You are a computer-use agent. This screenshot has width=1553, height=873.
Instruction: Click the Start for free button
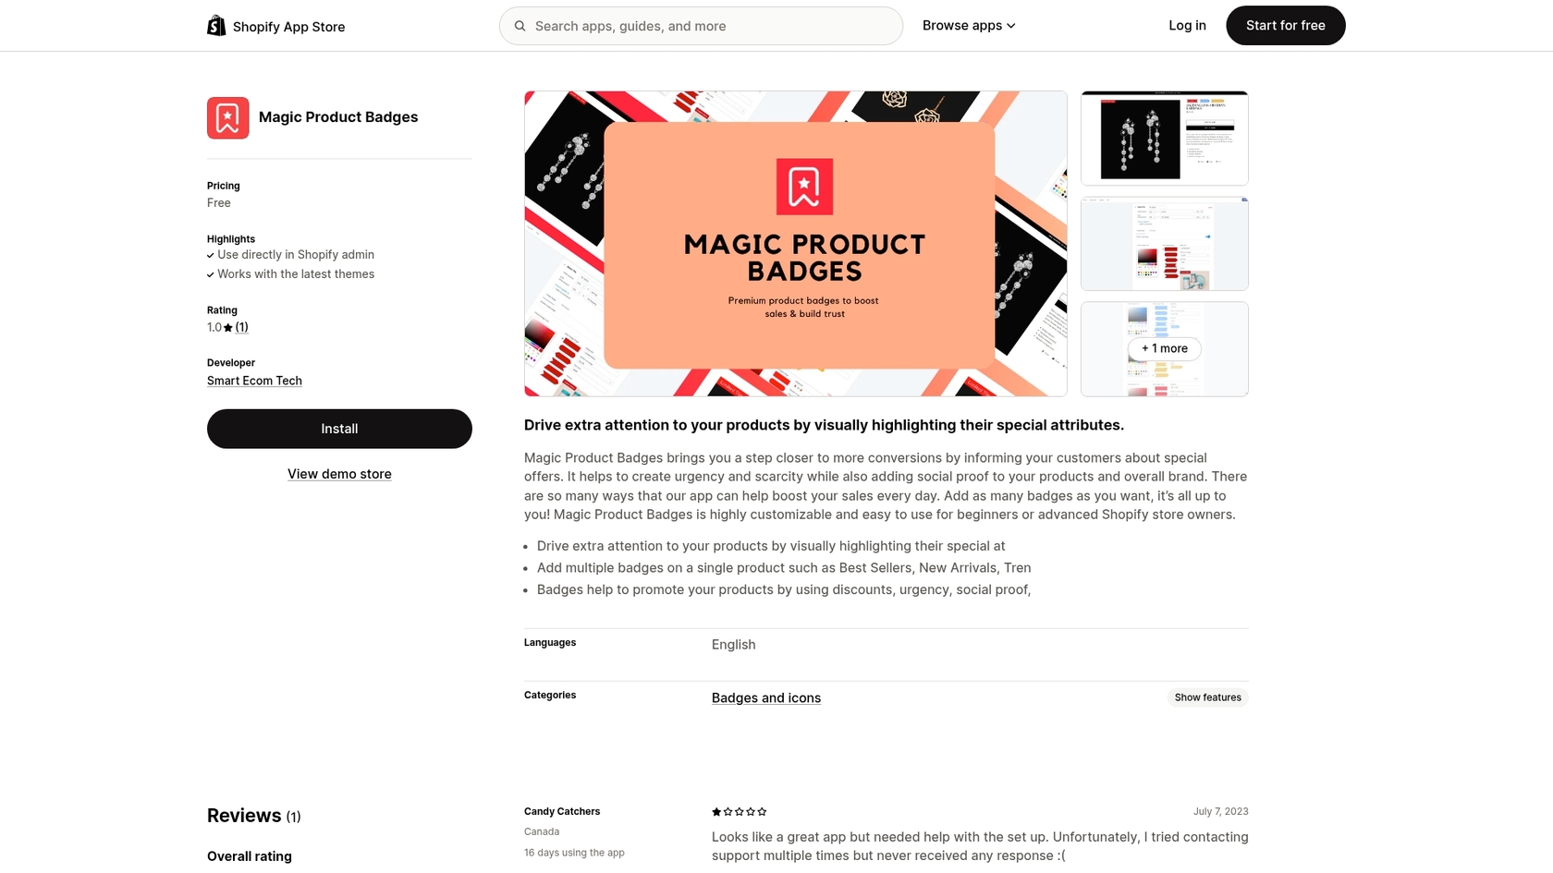click(1285, 25)
